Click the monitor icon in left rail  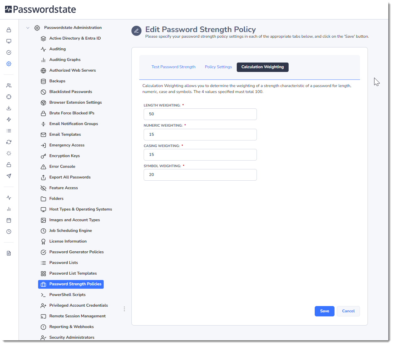pyautogui.click(x=9, y=41)
